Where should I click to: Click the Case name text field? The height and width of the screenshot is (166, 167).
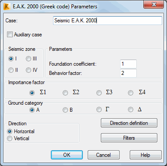click(107, 21)
